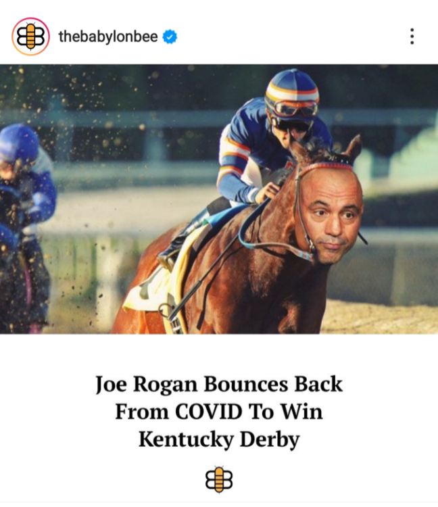
Task: Tap the blue verified badge
Action: click(170, 37)
